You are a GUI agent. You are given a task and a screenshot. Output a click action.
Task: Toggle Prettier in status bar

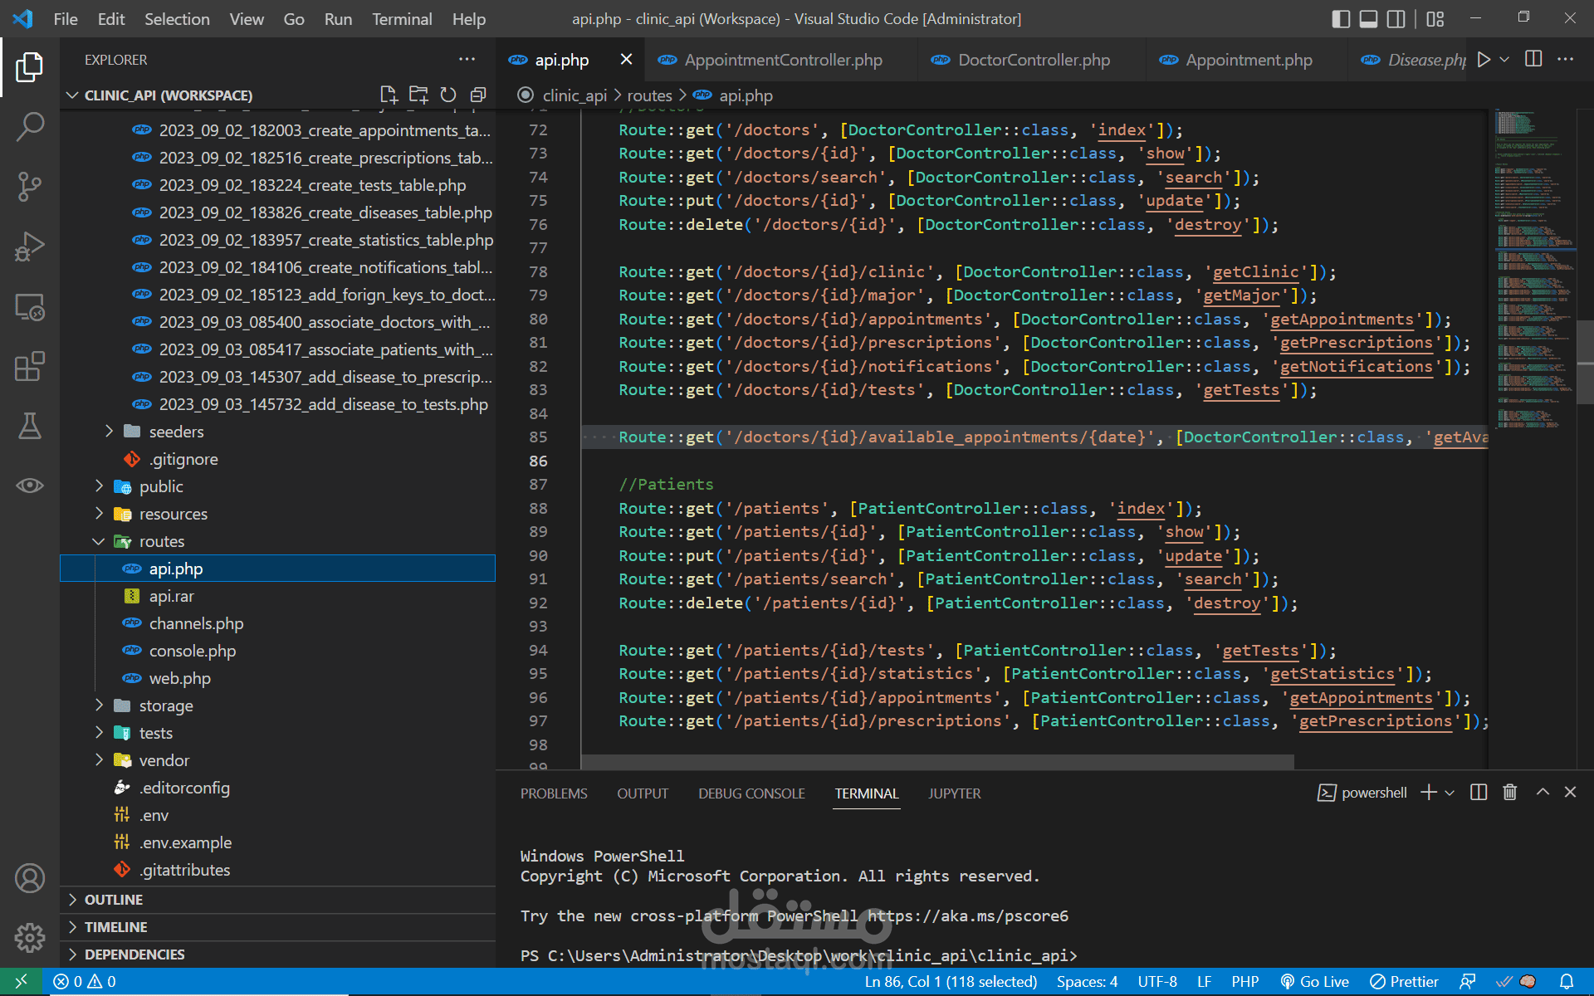(x=1404, y=981)
